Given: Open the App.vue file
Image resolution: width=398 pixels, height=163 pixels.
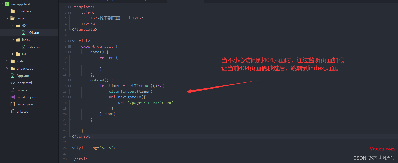Looking at the screenshot, I should click(x=23, y=76).
